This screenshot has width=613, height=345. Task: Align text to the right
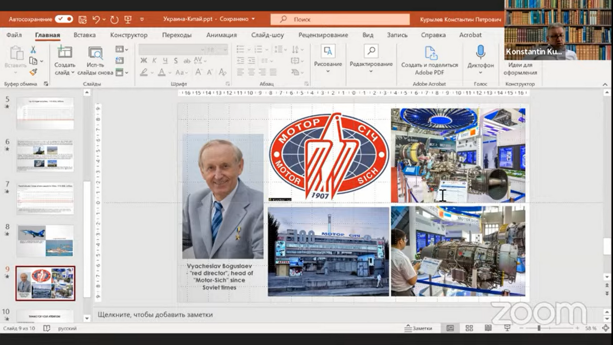pos(262,72)
